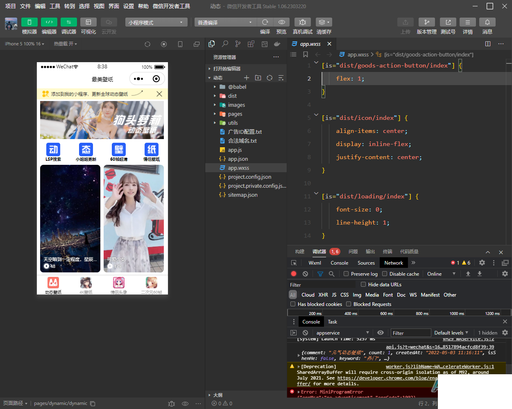
Task: Open real device debugging icon
Action: pos(302,22)
